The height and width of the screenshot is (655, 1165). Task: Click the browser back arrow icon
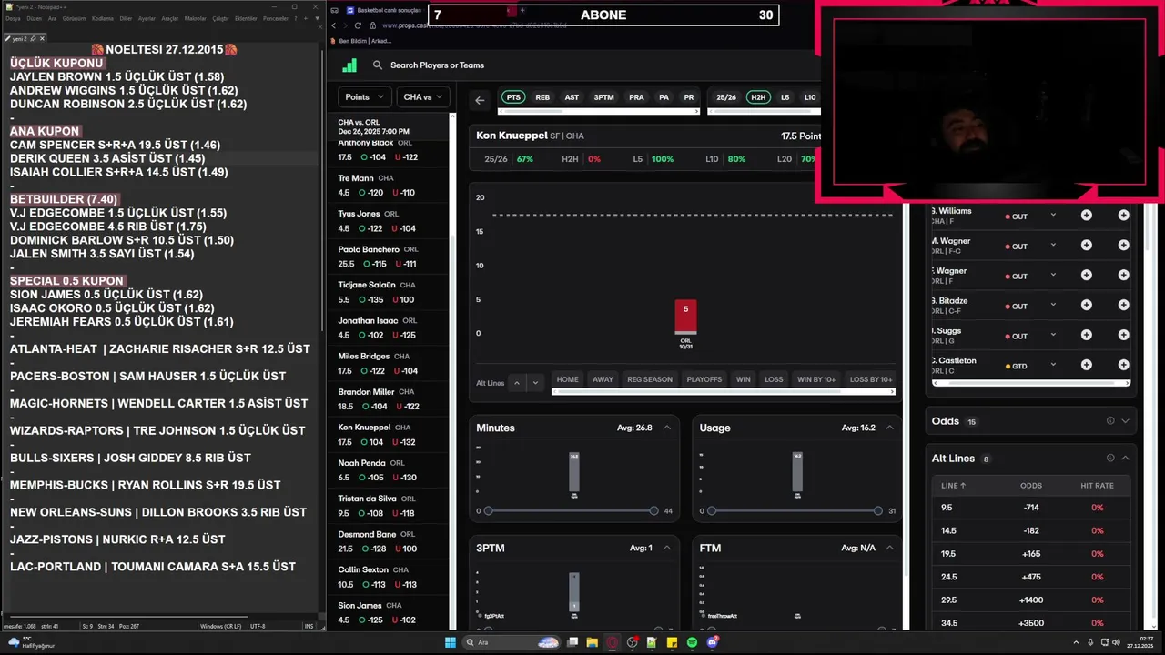(334, 25)
